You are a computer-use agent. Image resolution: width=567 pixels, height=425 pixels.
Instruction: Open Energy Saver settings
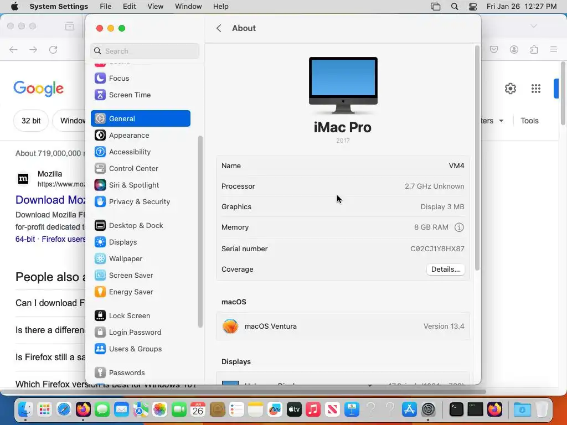[140, 292]
